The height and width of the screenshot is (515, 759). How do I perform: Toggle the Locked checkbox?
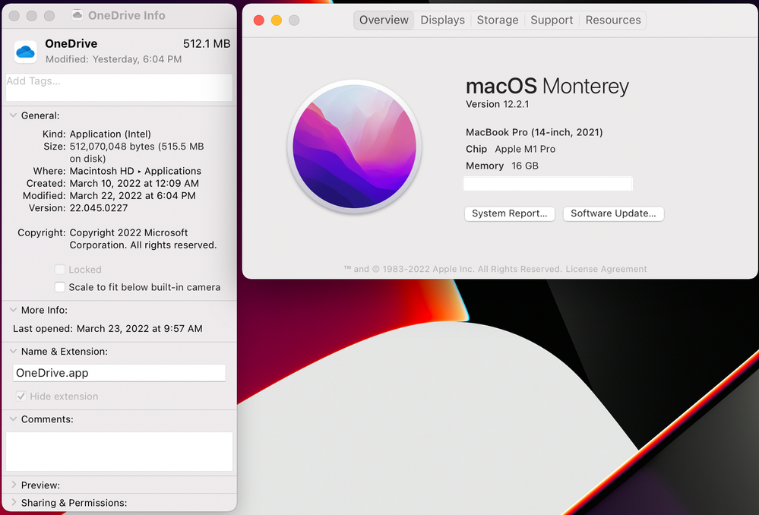(x=59, y=270)
